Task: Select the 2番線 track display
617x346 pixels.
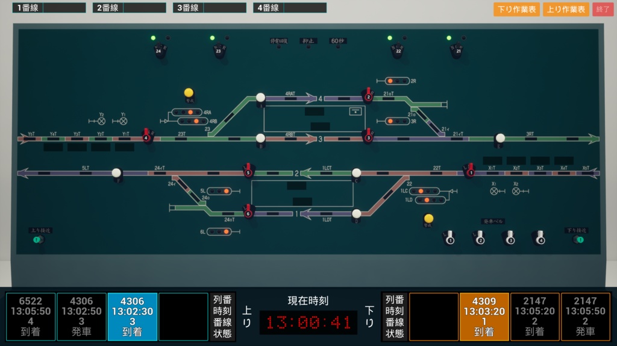Action: click(x=130, y=7)
